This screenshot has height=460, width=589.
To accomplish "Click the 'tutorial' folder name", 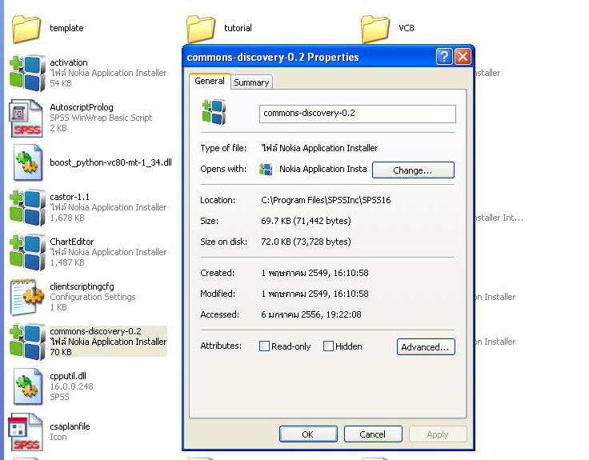I will click(x=238, y=28).
